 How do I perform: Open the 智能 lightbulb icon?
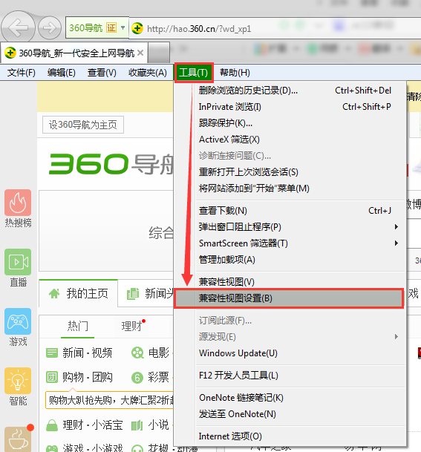pyautogui.click(x=18, y=381)
